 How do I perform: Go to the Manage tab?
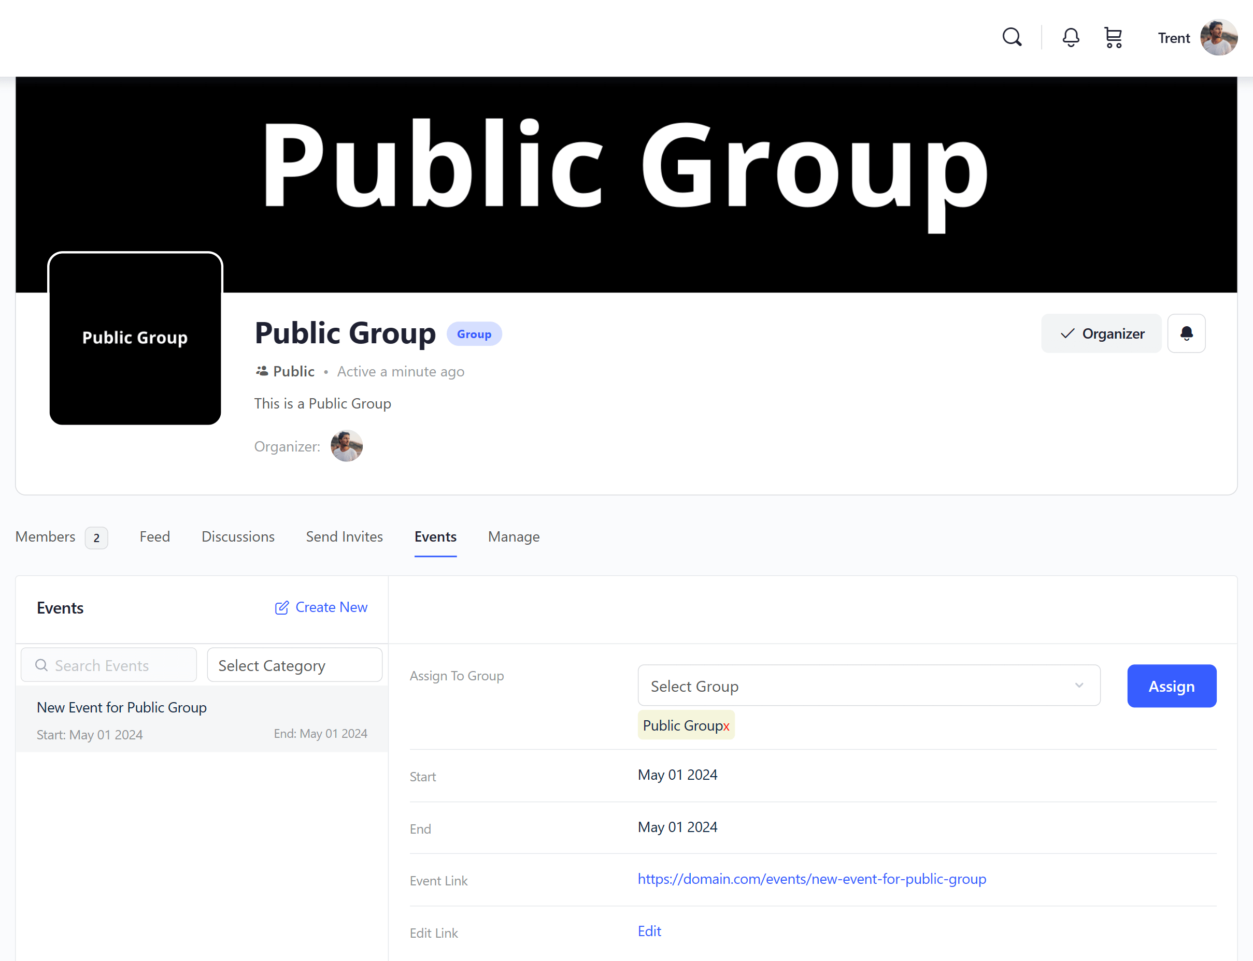coord(514,536)
